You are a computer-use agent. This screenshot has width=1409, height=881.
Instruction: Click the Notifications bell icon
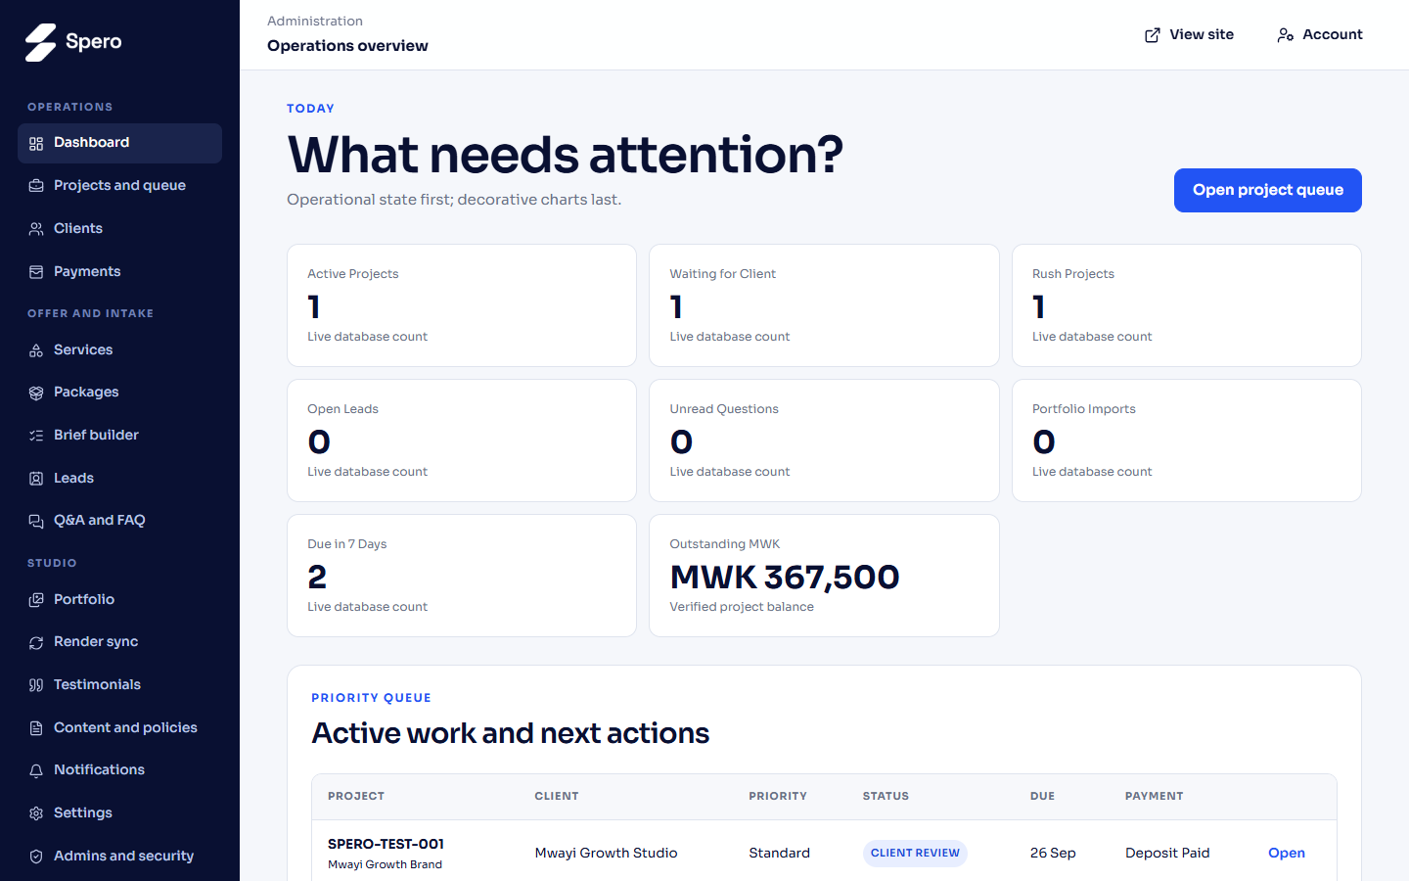click(36, 770)
